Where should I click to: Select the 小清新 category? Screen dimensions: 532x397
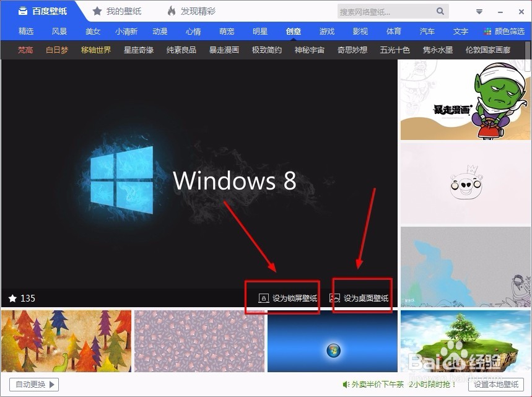coord(126,32)
